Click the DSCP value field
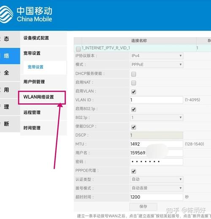The image size is (211, 219). (x=157, y=135)
